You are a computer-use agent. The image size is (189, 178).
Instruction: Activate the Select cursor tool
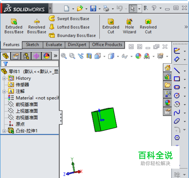(133, 9)
